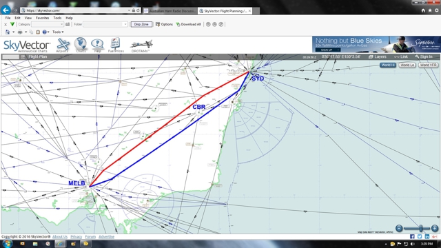Open the SkyVector Help icon
Screen dimensions: 441x248
(97, 45)
